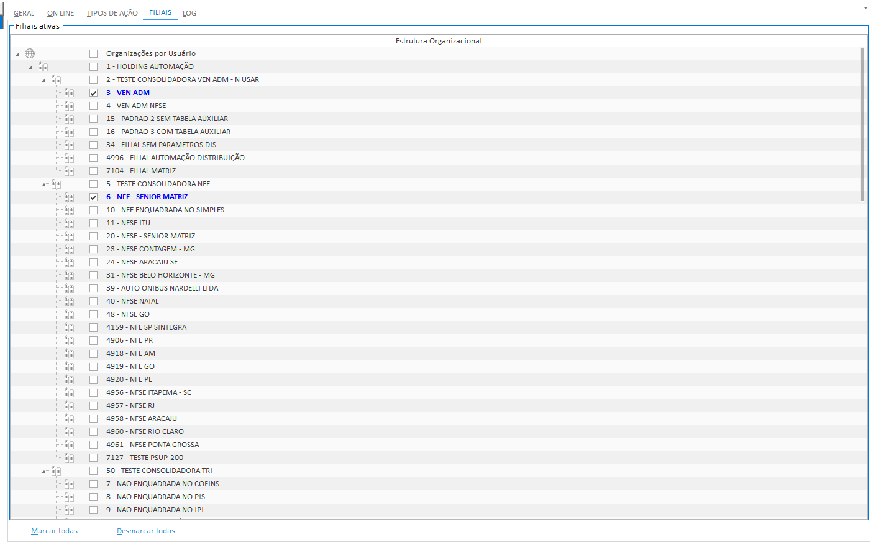Click building icon beside 4159 - NFE SP SINTEGRA

tap(69, 327)
